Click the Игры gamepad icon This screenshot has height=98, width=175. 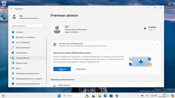pos(13,68)
